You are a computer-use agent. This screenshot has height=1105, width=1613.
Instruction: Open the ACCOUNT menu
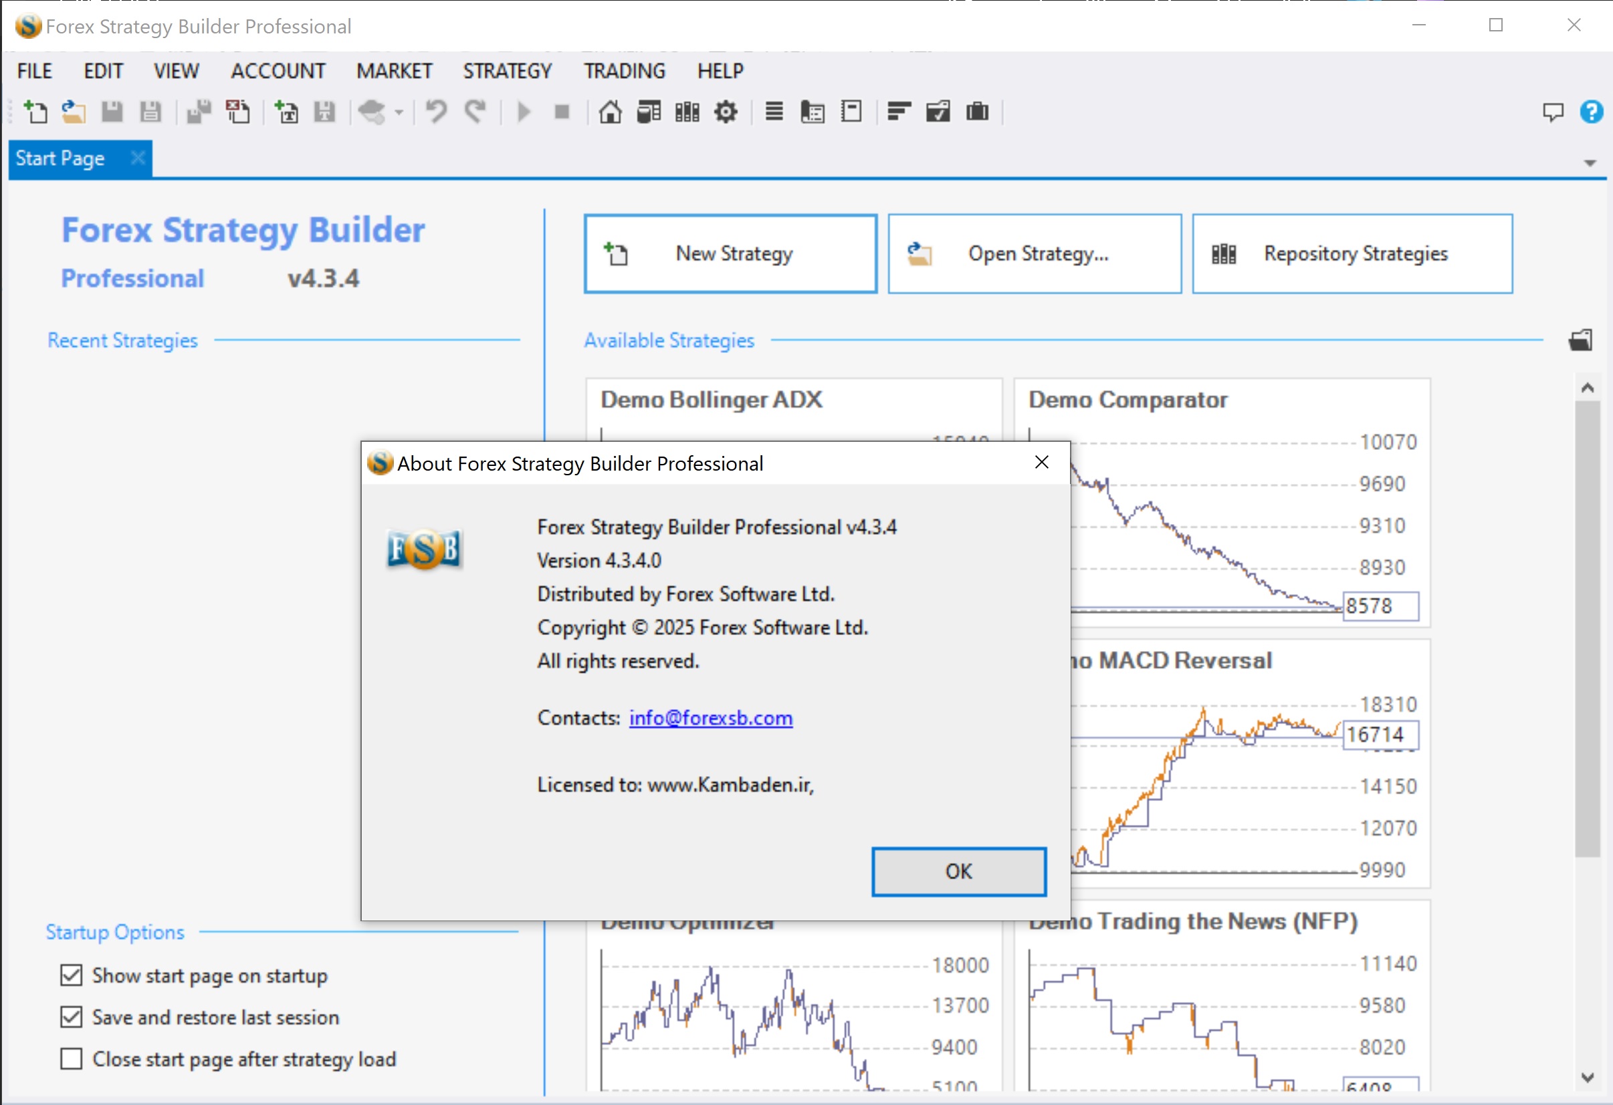(x=278, y=71)
